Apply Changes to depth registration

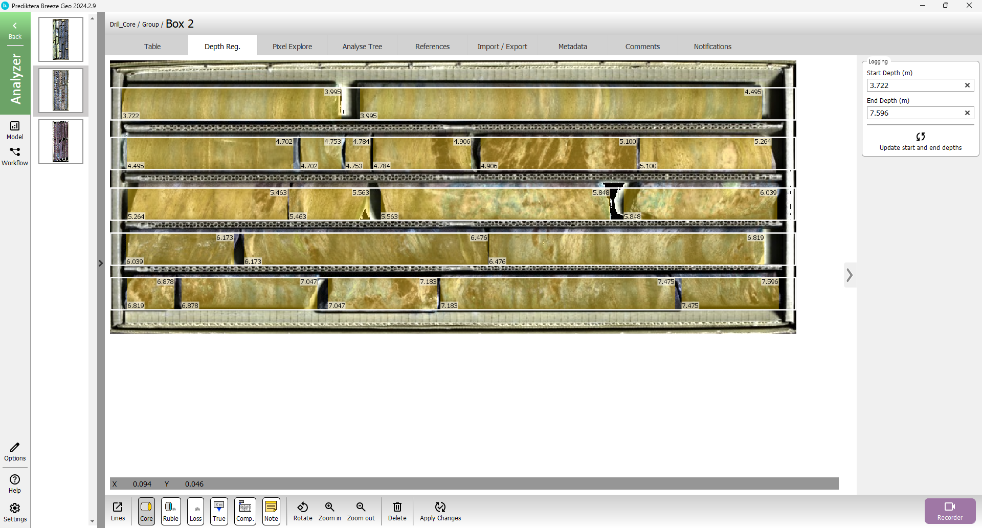point(440,511)
